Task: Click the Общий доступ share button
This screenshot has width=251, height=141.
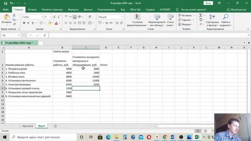Action: coord(236,9)
